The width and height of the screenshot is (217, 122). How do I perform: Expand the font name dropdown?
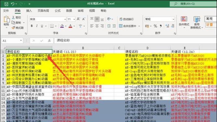(65, 19)
